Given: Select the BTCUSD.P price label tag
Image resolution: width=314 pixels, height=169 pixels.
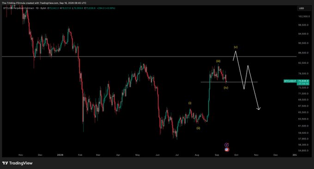Looking at the screenshot, I should pos(290,81).
